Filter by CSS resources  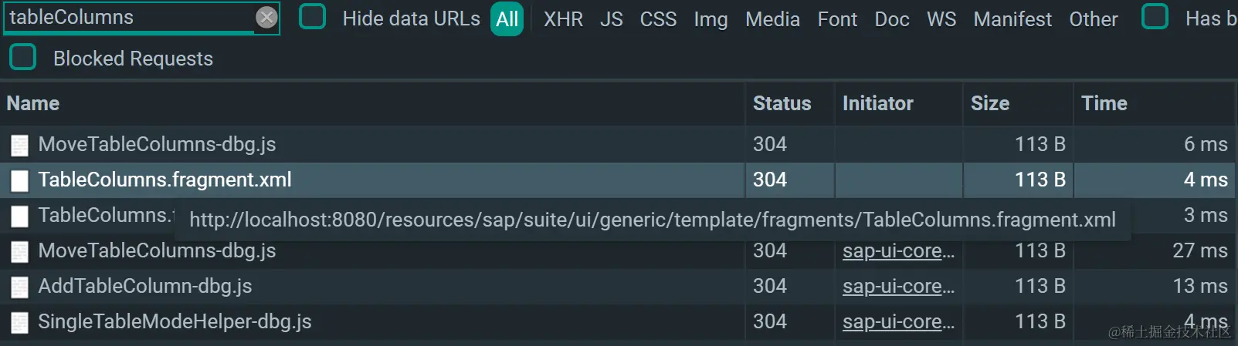(658, 19)
